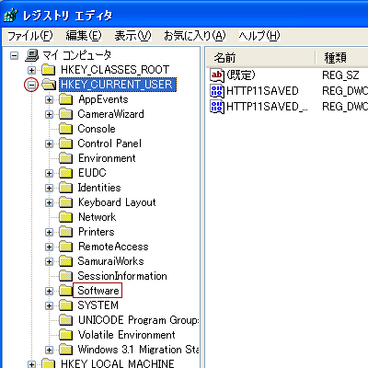Click the 名前 column header

pos(260,58)
